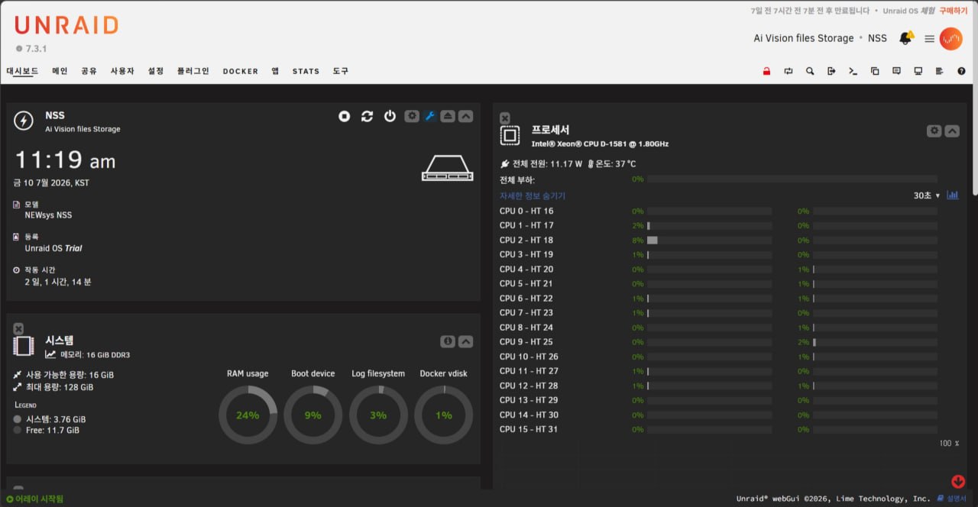
Task: Click the 전체 부하 overall load bar
Action: [x=792, y=179]
